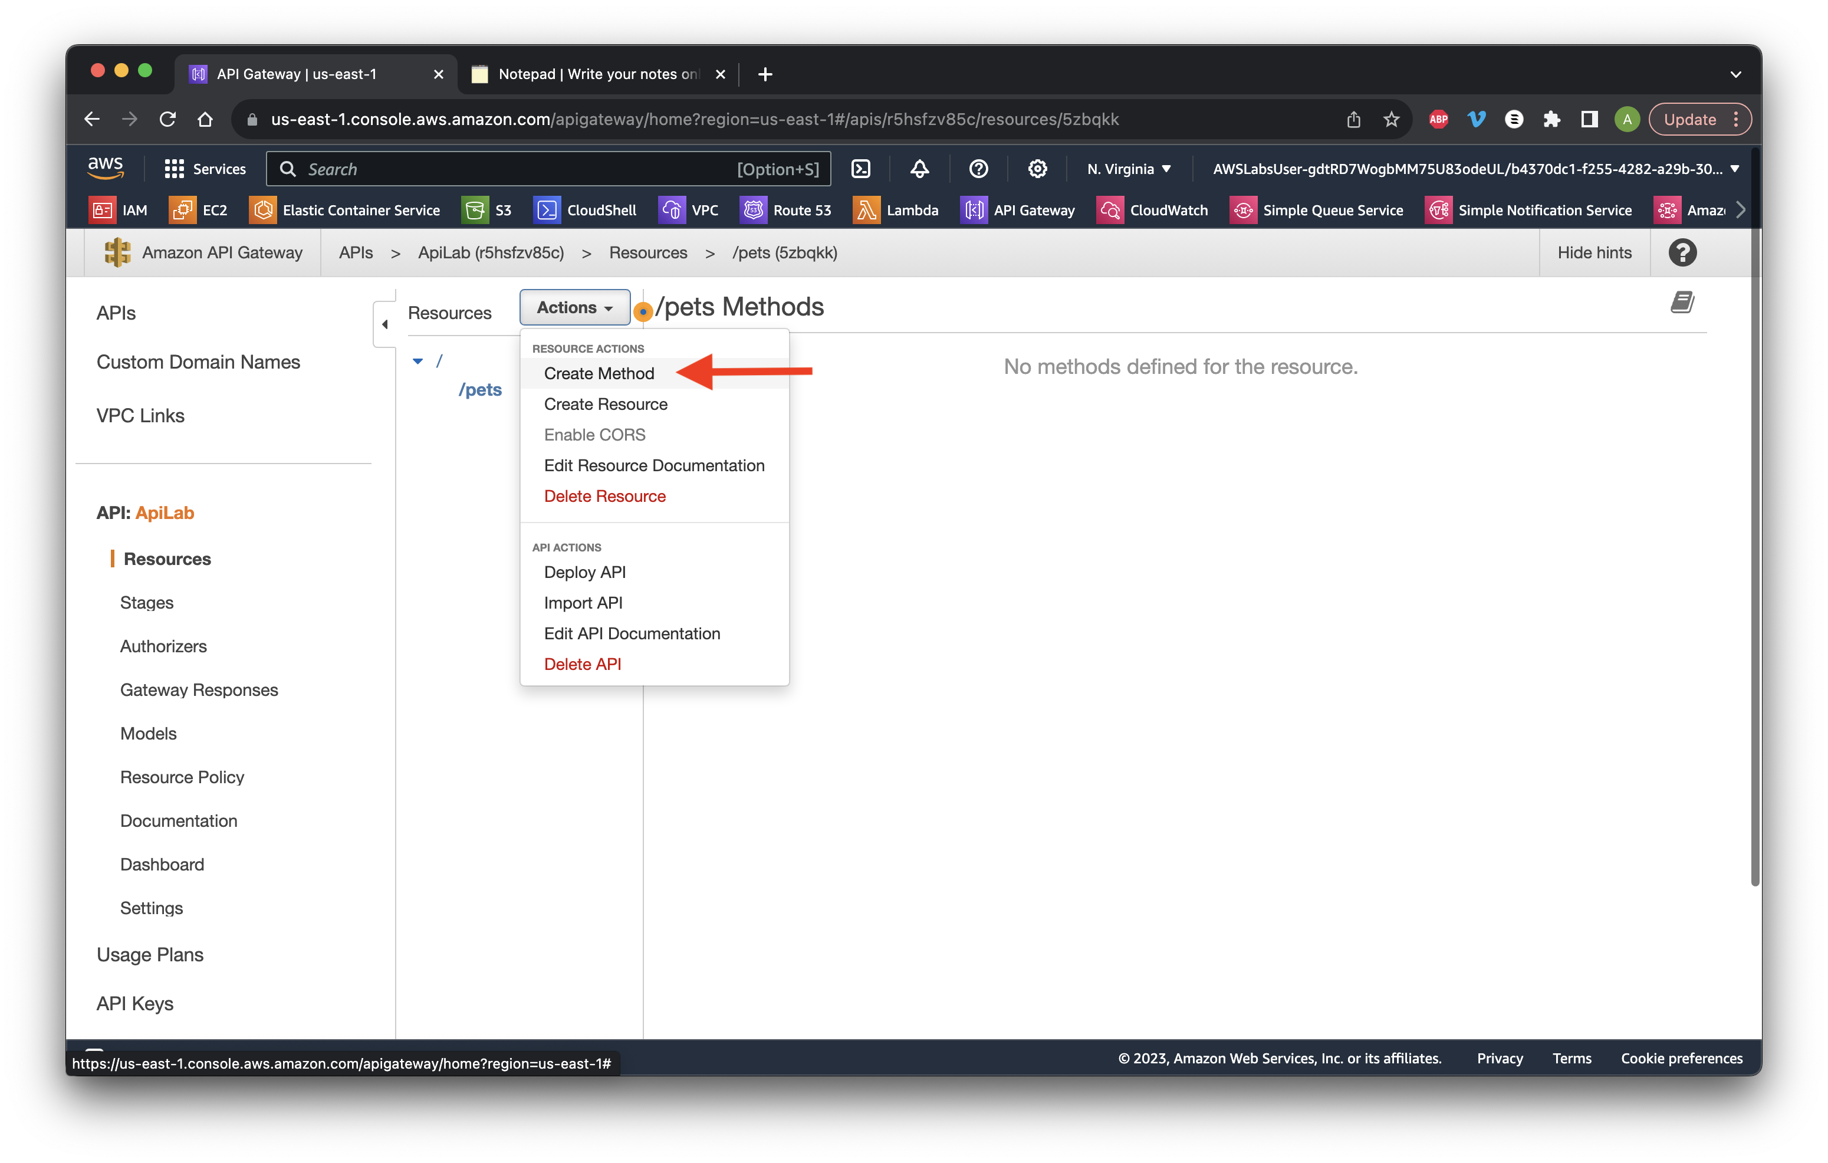Open the Actions dropdown button
The image size is (1828, 1163).
click(575, 307)
